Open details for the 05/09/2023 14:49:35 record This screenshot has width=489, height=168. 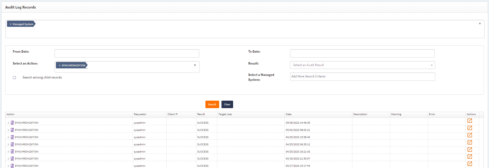coord(470,121)
